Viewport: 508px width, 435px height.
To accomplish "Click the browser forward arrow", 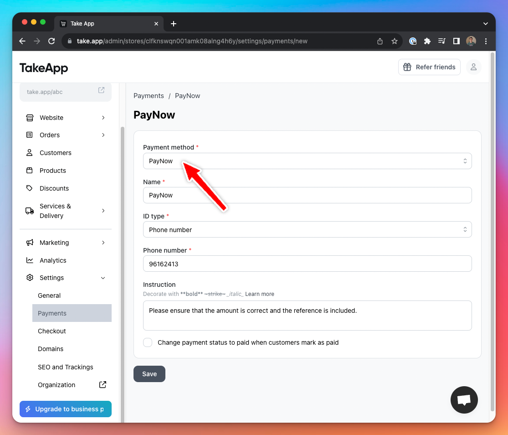I will point(37,41).
